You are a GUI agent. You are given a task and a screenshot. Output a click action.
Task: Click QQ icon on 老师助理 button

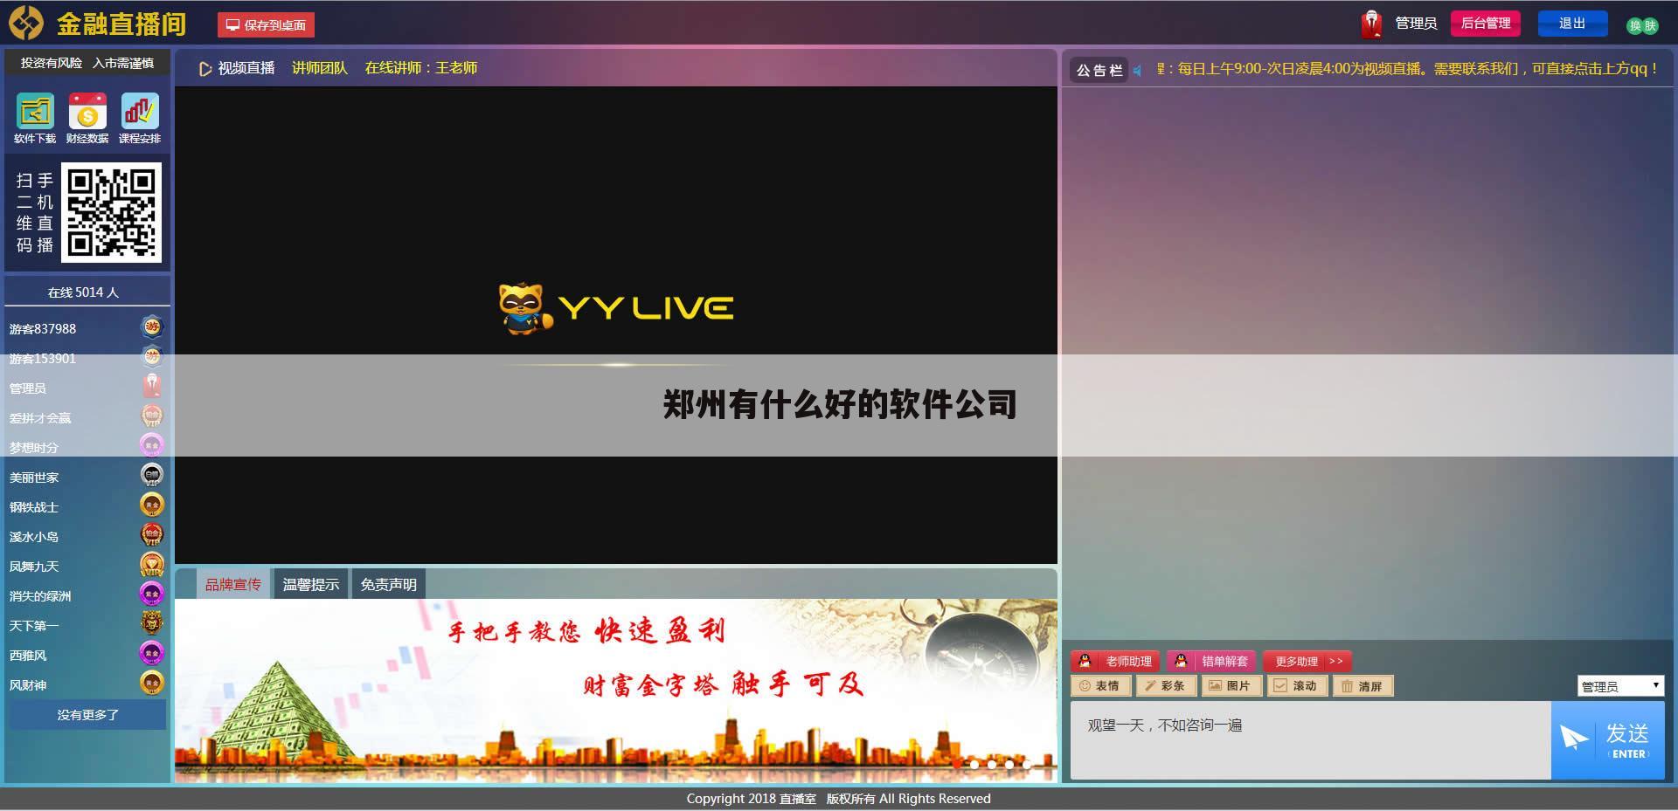[x=1085, y=661]
